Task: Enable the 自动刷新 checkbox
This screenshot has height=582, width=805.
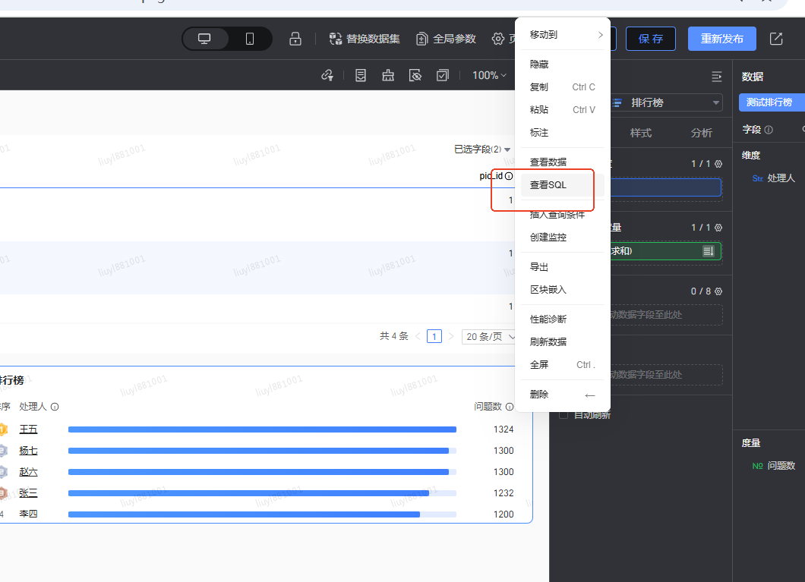Action: (563, 415)
